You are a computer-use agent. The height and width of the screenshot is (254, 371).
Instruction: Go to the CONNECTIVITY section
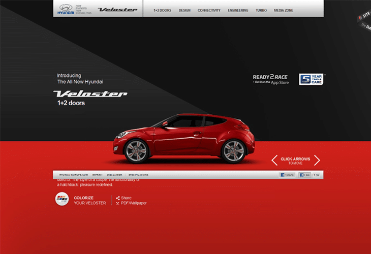click(209, 10)
